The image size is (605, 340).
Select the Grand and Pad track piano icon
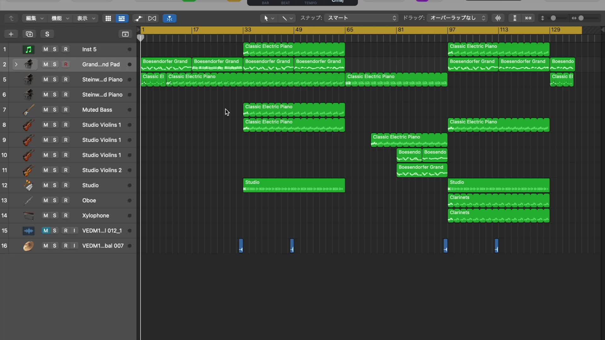point(28,65)
